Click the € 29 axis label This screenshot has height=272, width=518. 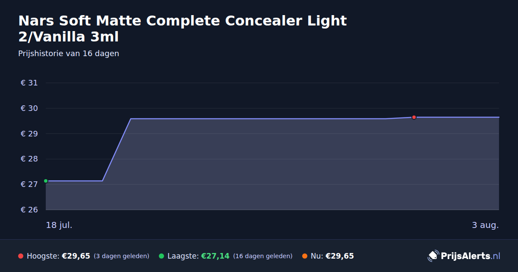click(29, 134)
